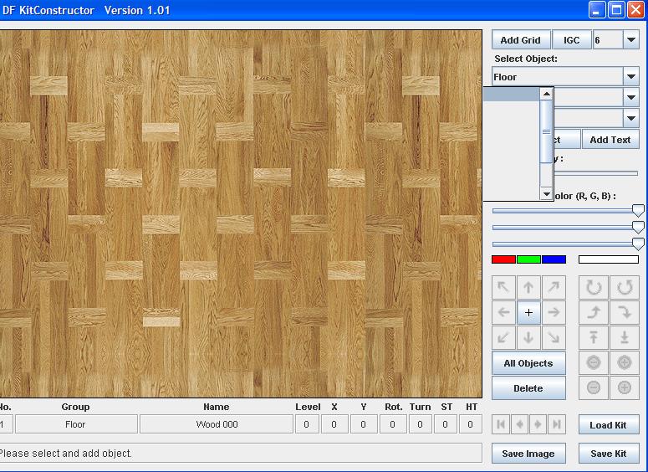The height and width of the screenshot is (472, 648).
Task: Click the white color preview box
Action: coord(609,259)
